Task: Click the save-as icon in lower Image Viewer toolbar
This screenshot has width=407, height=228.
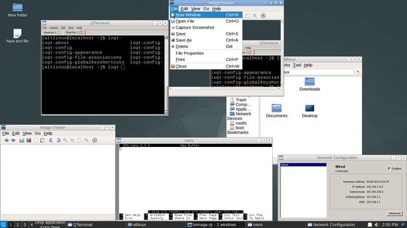Action: point(29,140)
